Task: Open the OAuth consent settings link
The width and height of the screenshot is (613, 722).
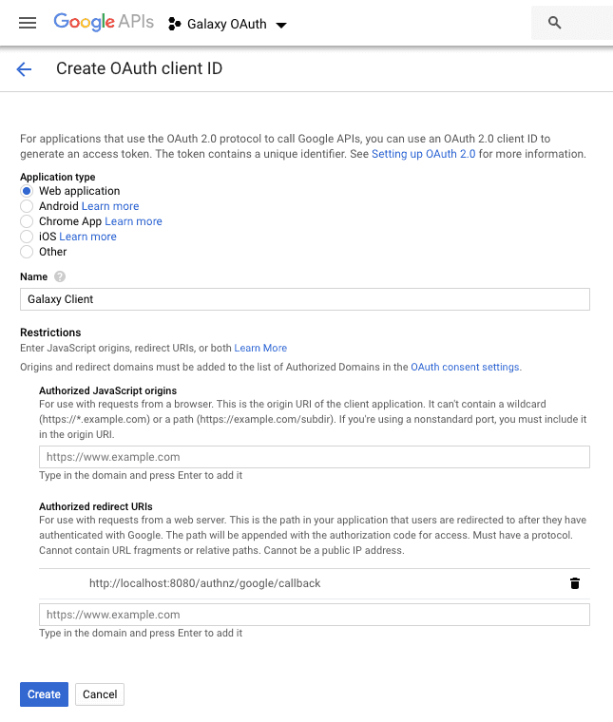Action: pyautogui.click(x=465, y=367)
